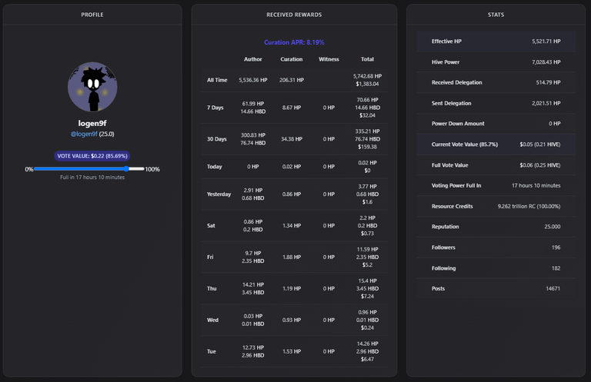Click the Current Vote Value (85.7%) row
591x382 pixels.
click(x=496, y=144)
